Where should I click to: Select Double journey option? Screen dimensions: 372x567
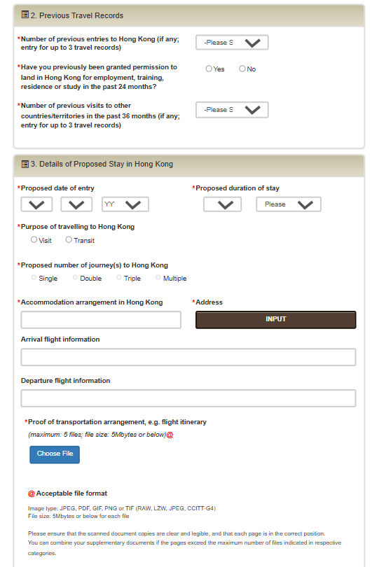click(x=75, y=278)
